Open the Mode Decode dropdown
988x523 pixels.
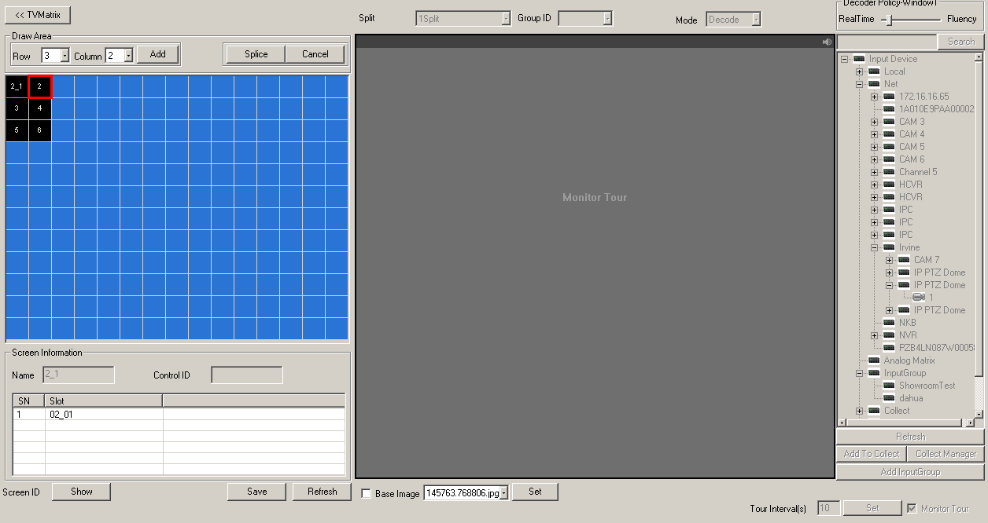[756, 20]
